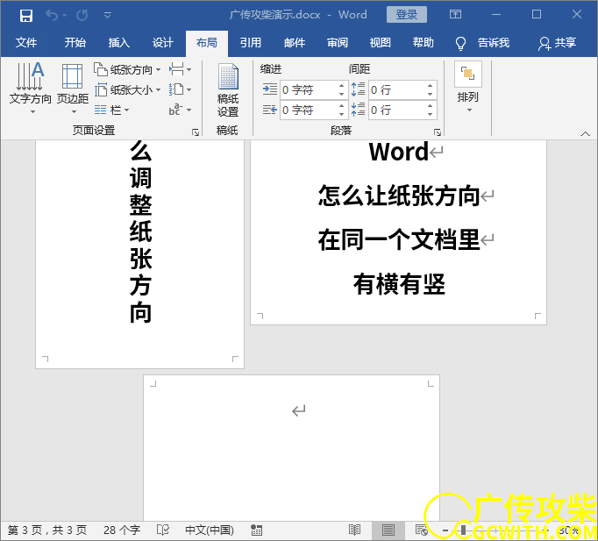The image size is (598, 541).
Task: Click the spacing after icon
Action: 358,110
